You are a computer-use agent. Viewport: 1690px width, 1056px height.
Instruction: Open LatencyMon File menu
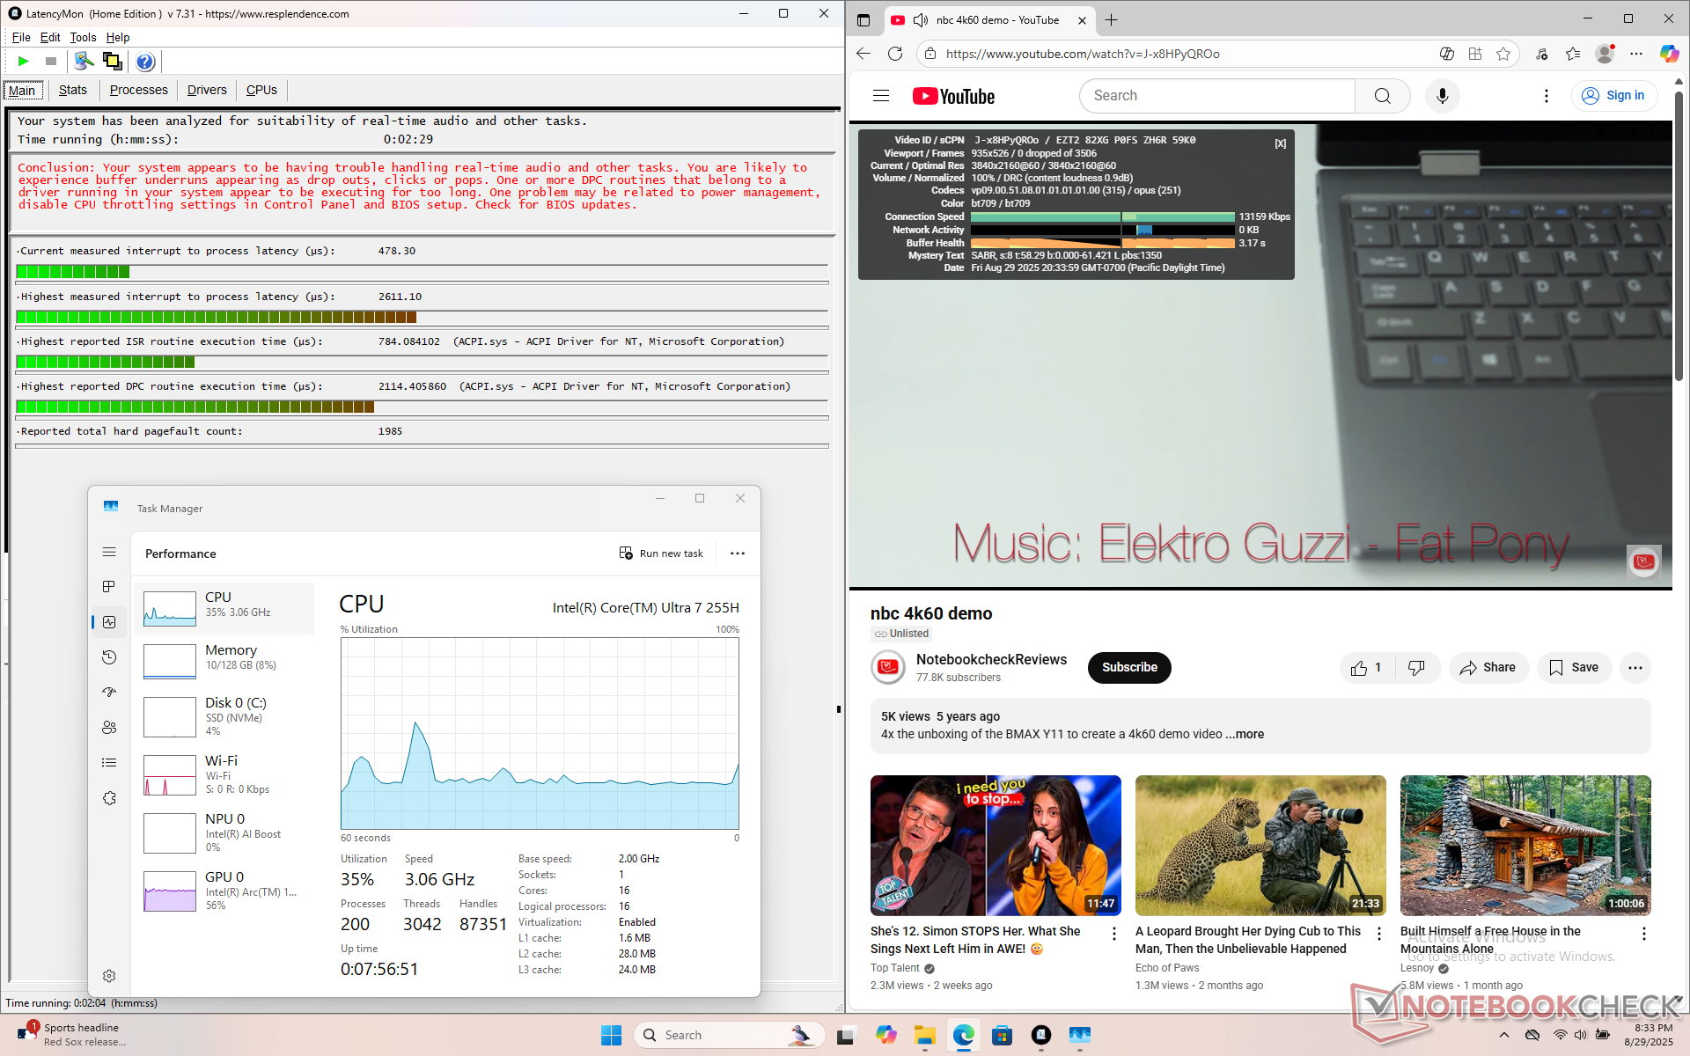click(21, 37)
